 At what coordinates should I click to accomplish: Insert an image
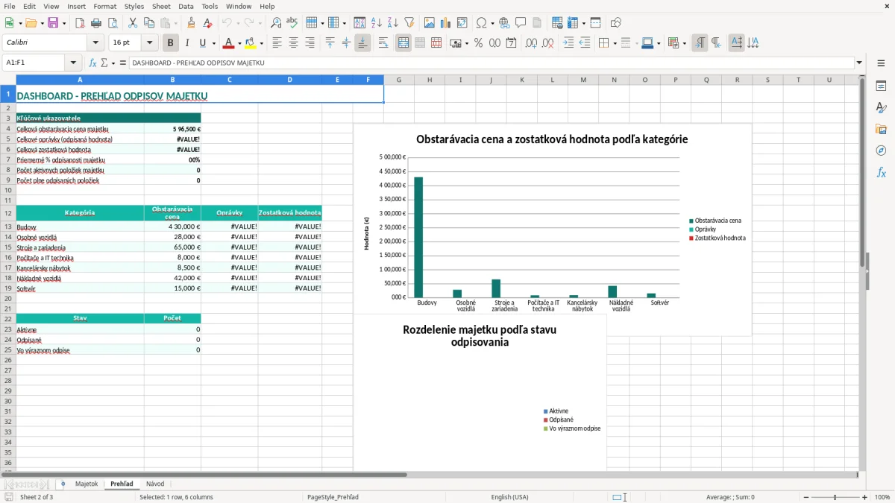430,23
